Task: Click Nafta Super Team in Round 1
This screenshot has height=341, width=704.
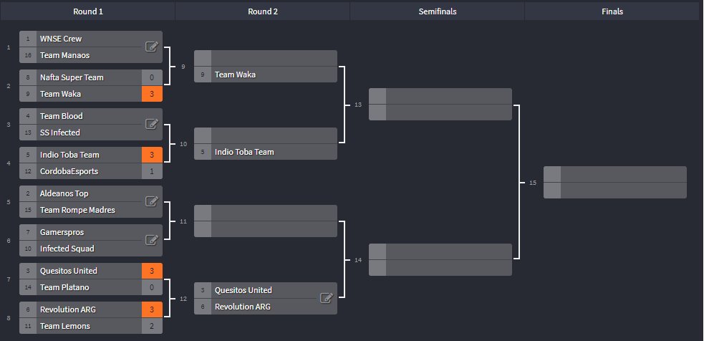Action: [x=72, y=77]
